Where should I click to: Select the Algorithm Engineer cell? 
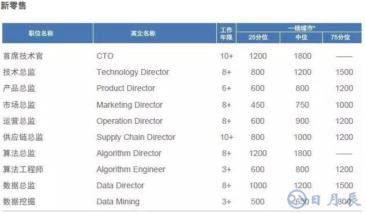coord(131,170)
